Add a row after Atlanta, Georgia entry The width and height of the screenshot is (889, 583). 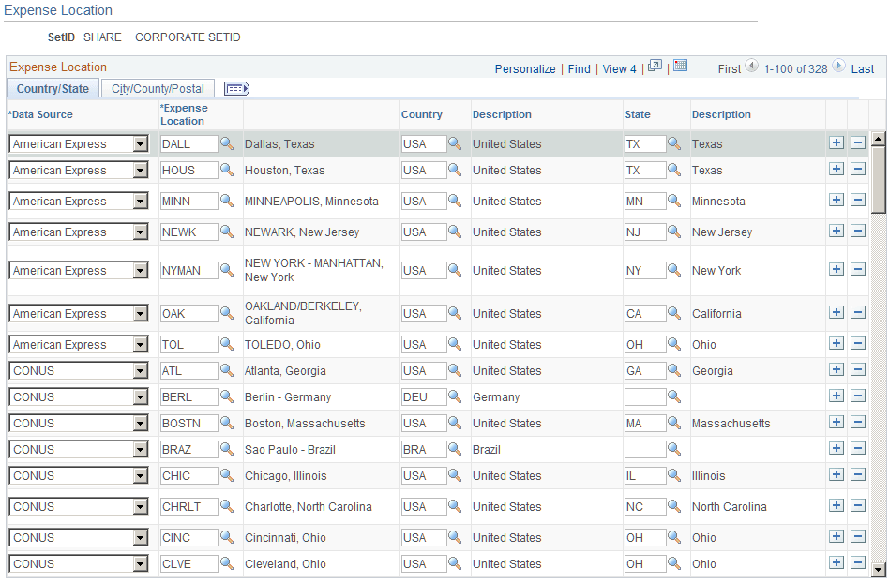pyautogui.click(x=836, y=370)
